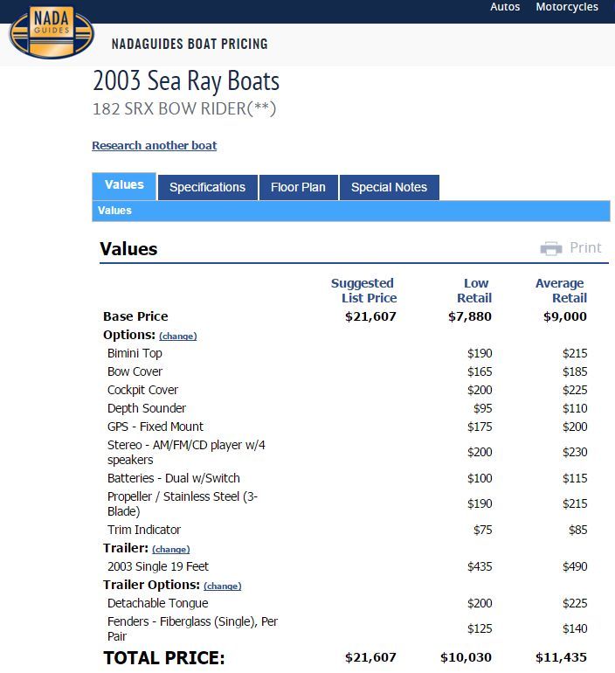Click the $11,435 total average retail value

click(x=561, y=657)
